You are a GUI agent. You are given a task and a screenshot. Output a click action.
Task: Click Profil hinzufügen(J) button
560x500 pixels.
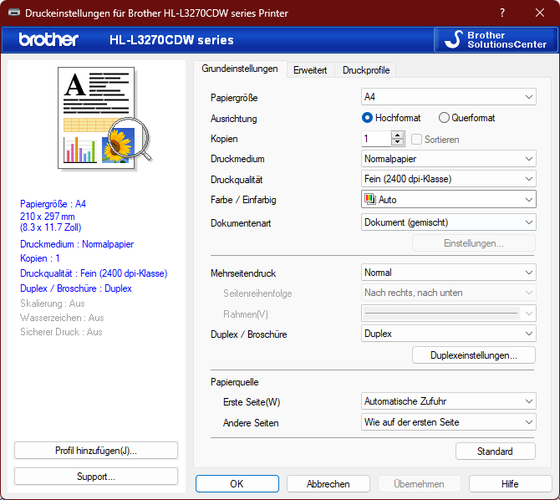(x=96, y=451)
